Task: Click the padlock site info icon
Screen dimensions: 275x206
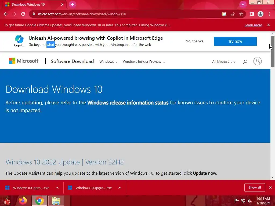Action: click(34, 14)
